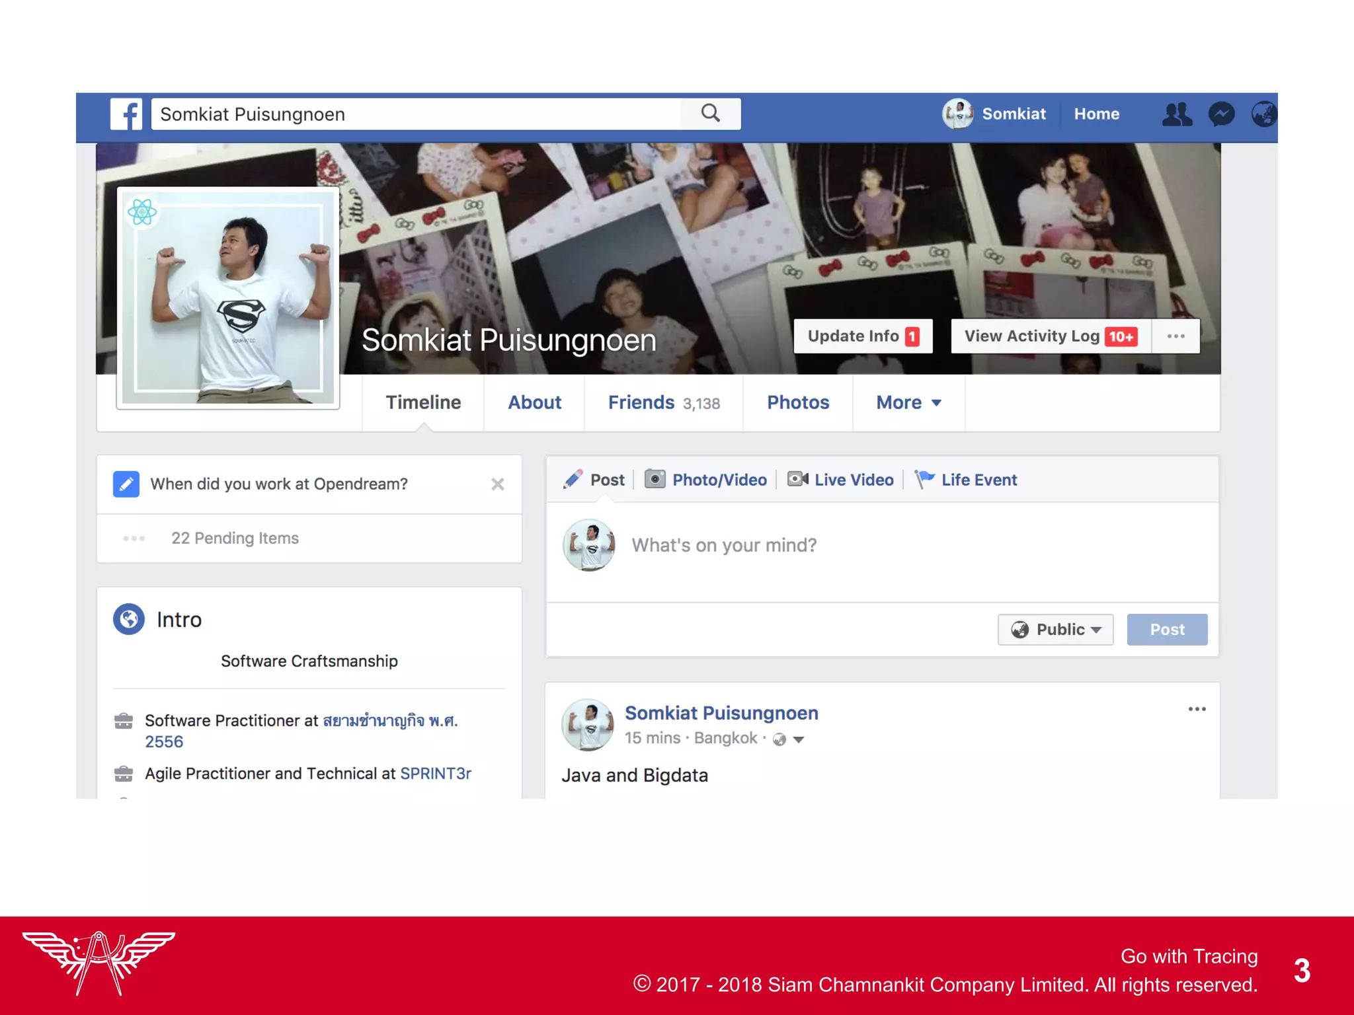The height and width of the screenshot is (1015, 1354).
Task: Open post privacy dropdown next to Bangkok
Action: pos(798,739)
